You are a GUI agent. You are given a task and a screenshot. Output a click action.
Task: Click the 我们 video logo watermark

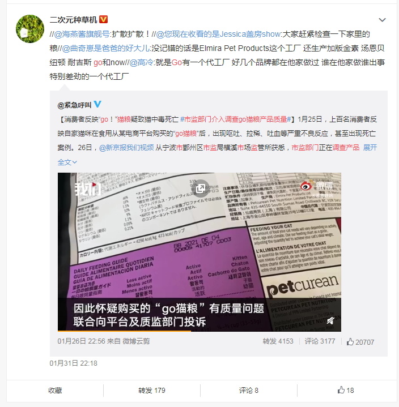click(88, 188)
